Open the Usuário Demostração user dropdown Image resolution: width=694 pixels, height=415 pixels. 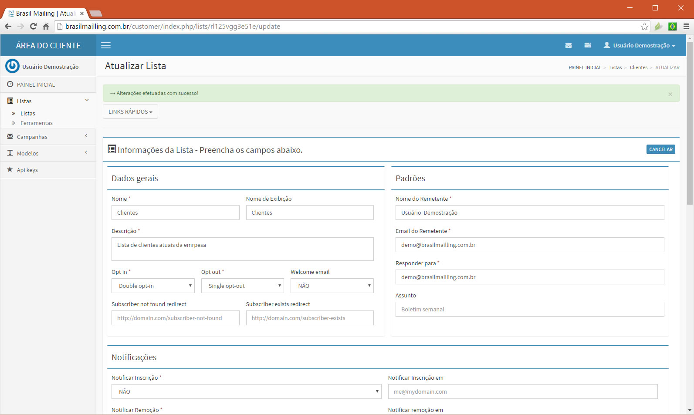(x=640, y=45)
